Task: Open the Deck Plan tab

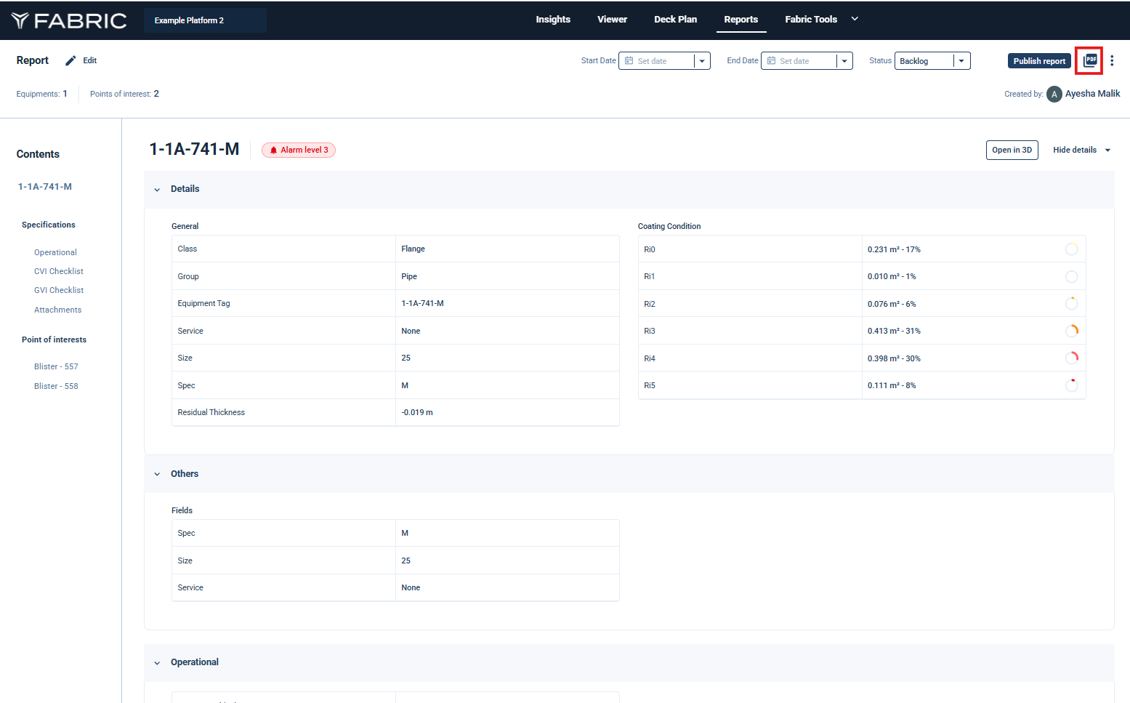Action: 675,20
